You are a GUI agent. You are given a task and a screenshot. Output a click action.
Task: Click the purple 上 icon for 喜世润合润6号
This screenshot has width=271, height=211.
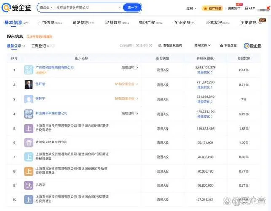pyautogui.click(x=29, y=129)
